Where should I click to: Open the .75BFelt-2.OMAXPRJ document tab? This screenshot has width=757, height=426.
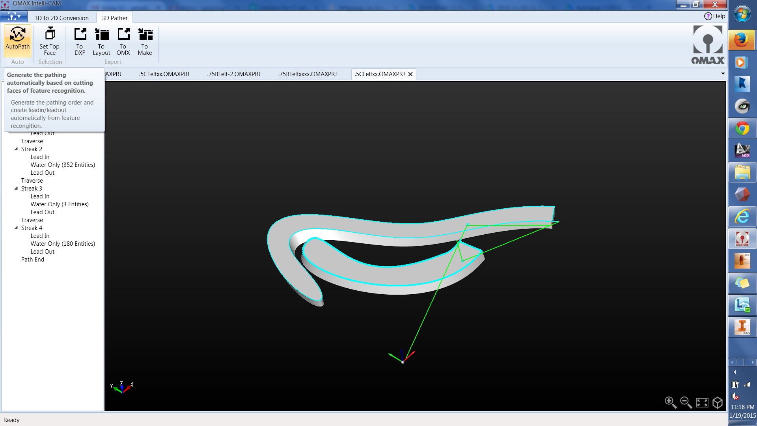pyautogui.click(x=233, y=74)
